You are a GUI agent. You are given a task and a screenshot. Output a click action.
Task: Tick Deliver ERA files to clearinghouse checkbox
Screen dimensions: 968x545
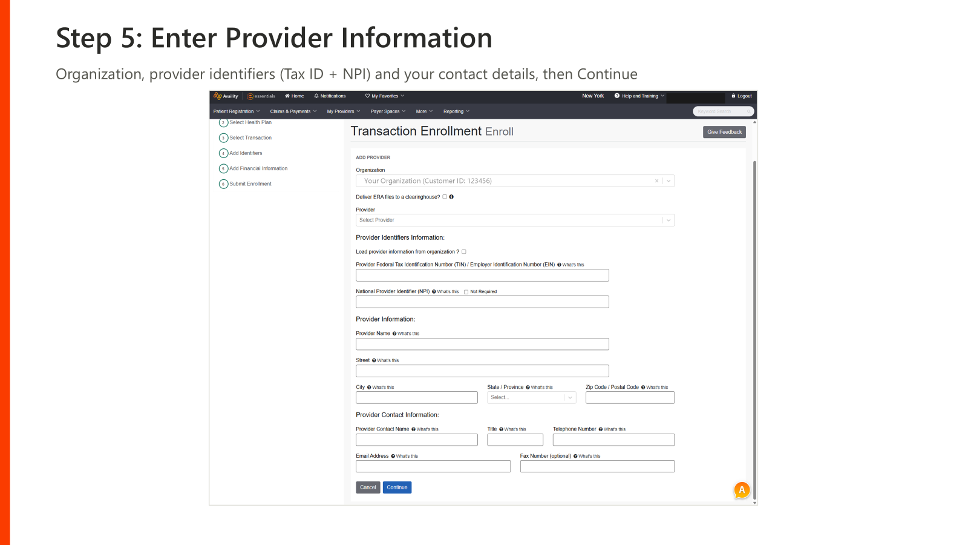pyautogui.click(x=445, y=197)
